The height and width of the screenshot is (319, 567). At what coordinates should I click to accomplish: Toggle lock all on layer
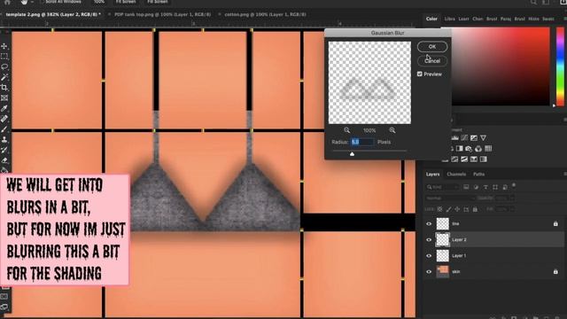(x=475, y=209)
